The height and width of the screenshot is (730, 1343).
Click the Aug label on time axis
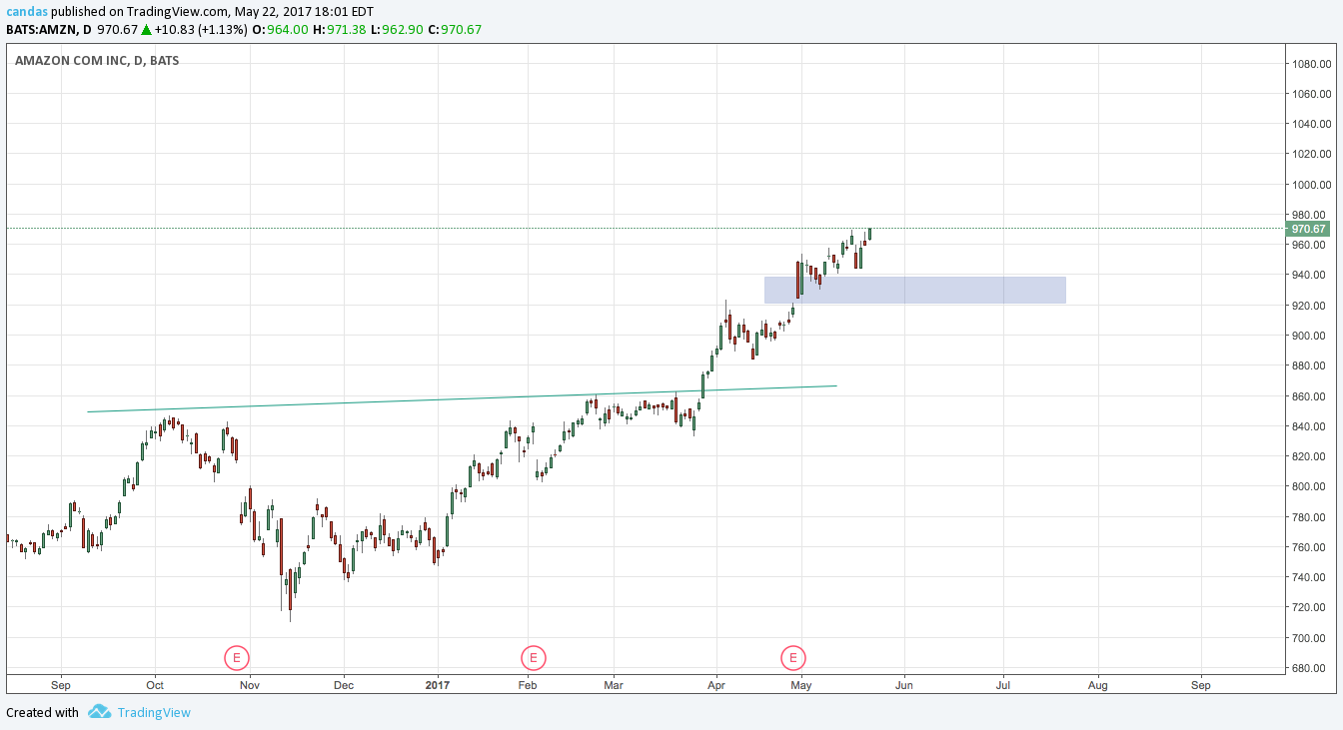click(1097, 686)
